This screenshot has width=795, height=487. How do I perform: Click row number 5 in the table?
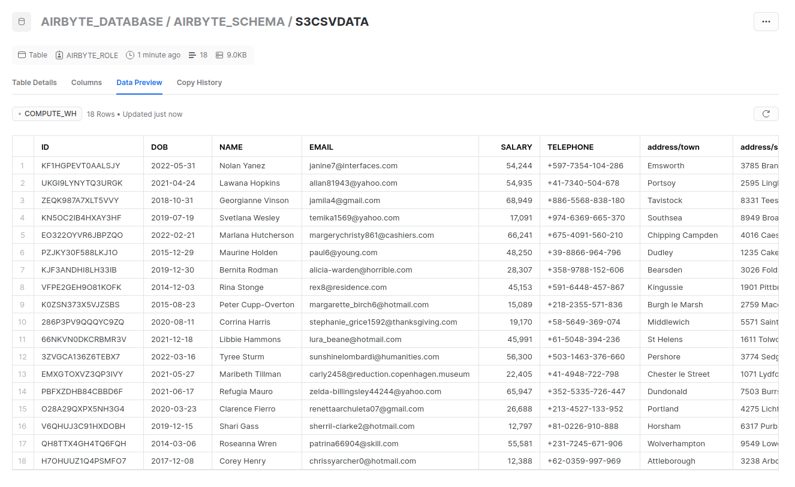coord(22,235)
